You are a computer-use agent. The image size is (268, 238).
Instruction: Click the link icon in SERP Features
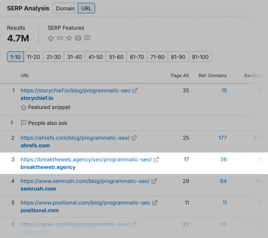click(60, 38)
